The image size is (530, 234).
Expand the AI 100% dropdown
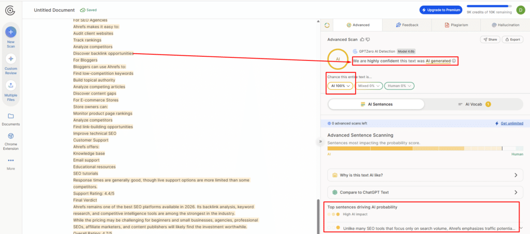pyautogui.click(x=341, y=86)
